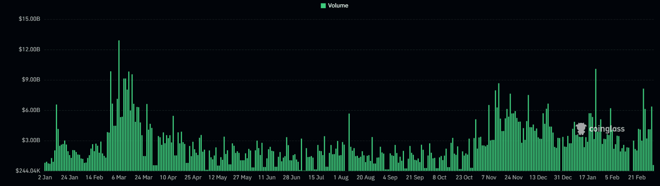Select the tallest volume bar near 6 Mar
Image resolution: width=660 pixels, height=186 pixels.
[x=119, y=106]
